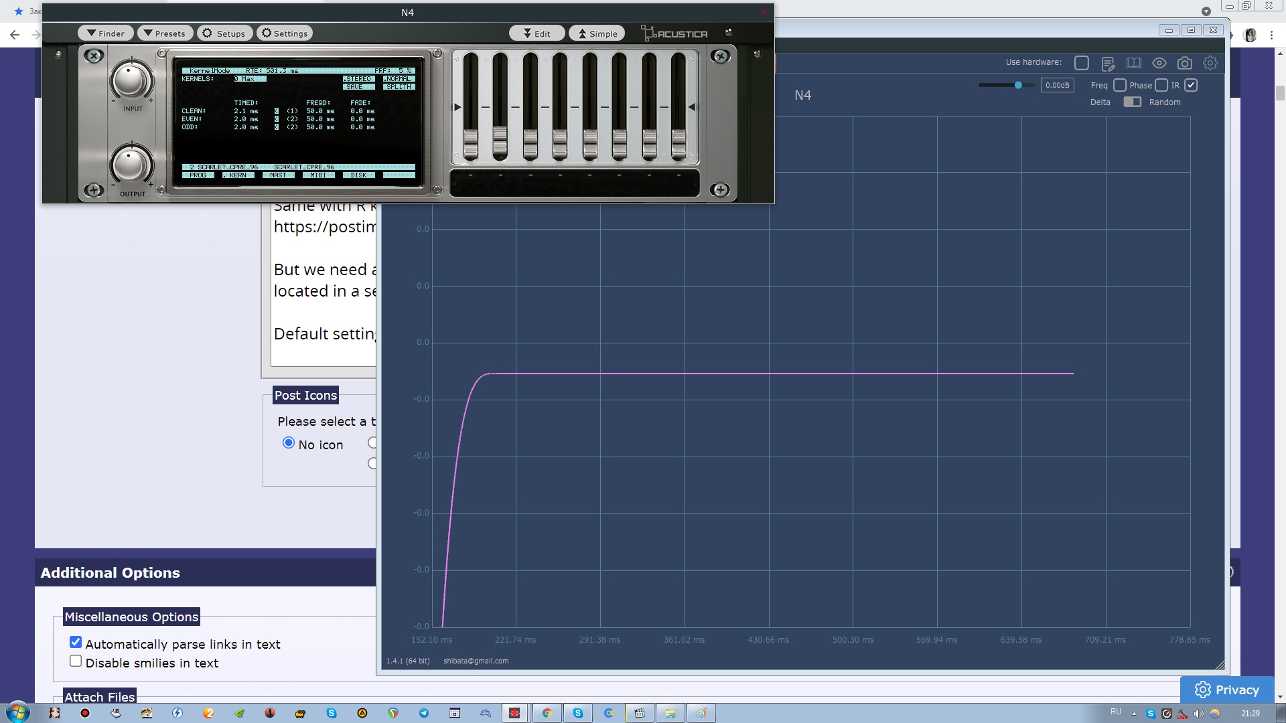
Task: Take snapshot with camera icon
Action: click(x=1184, y=63)
